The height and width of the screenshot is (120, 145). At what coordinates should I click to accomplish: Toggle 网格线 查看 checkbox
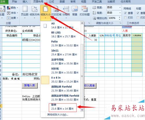[125, 13]
